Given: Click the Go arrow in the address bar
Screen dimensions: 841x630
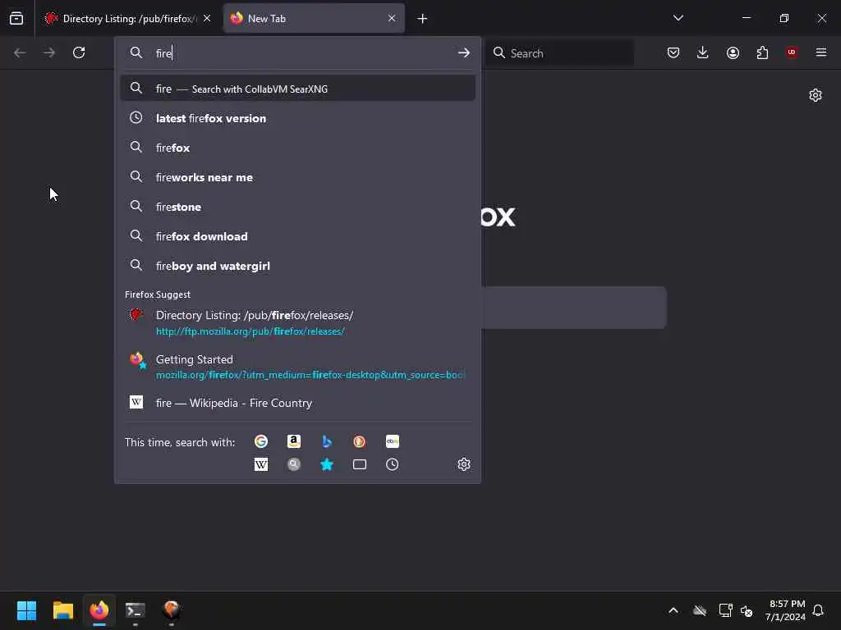Looking at the screenshot, I should [464, 53].
